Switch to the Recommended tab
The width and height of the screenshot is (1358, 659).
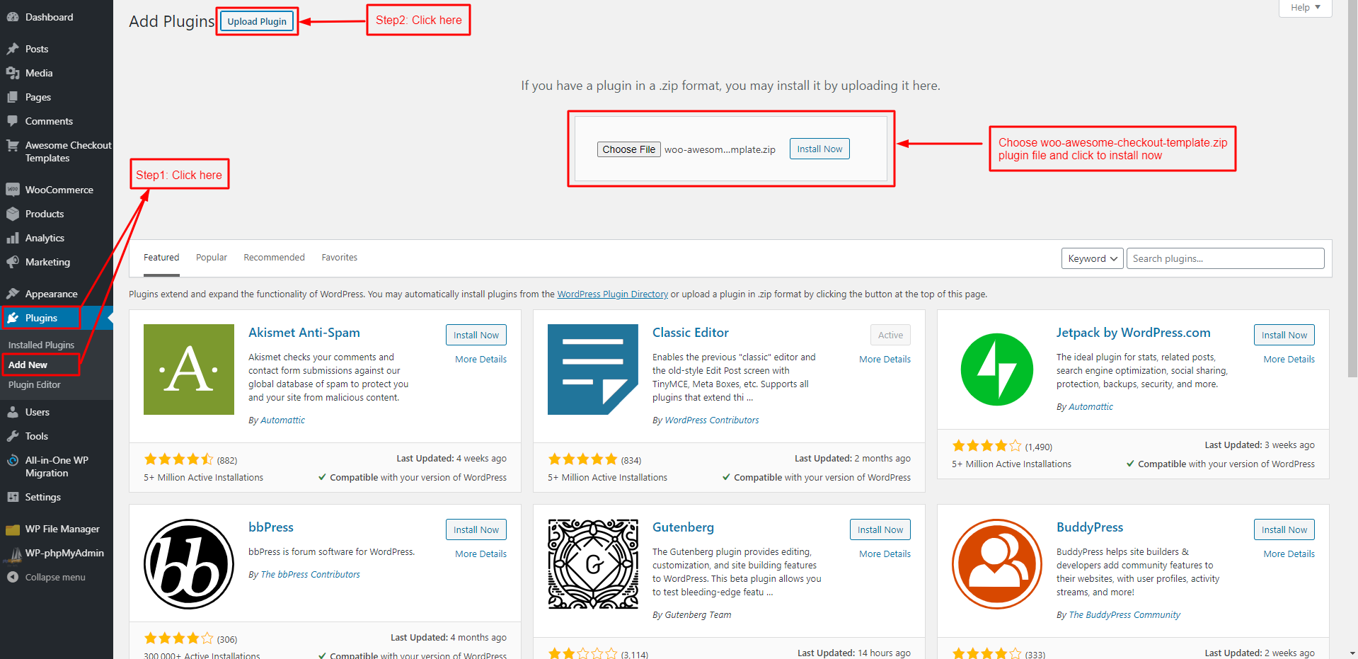tap(274, 258)
